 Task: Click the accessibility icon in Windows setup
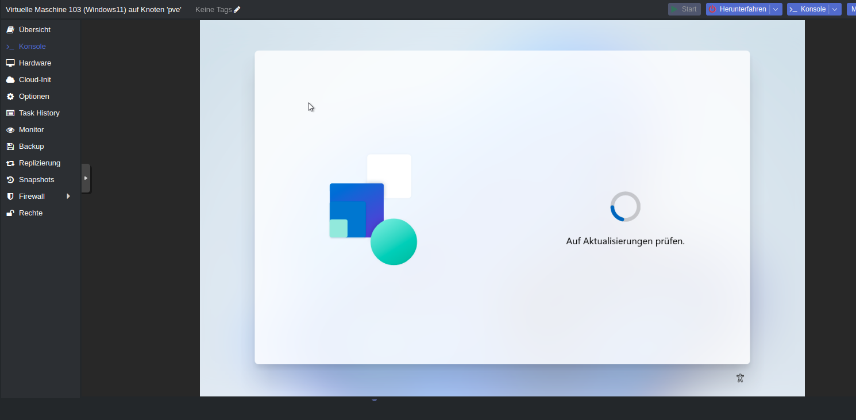(740, 378)
